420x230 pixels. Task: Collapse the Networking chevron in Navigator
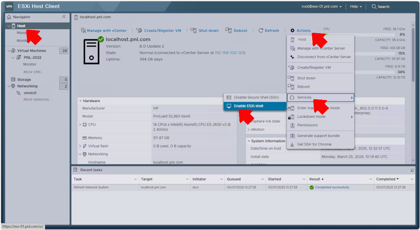point(9,86)
